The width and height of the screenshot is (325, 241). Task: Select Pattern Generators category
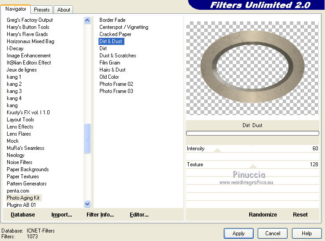(27, 184)
